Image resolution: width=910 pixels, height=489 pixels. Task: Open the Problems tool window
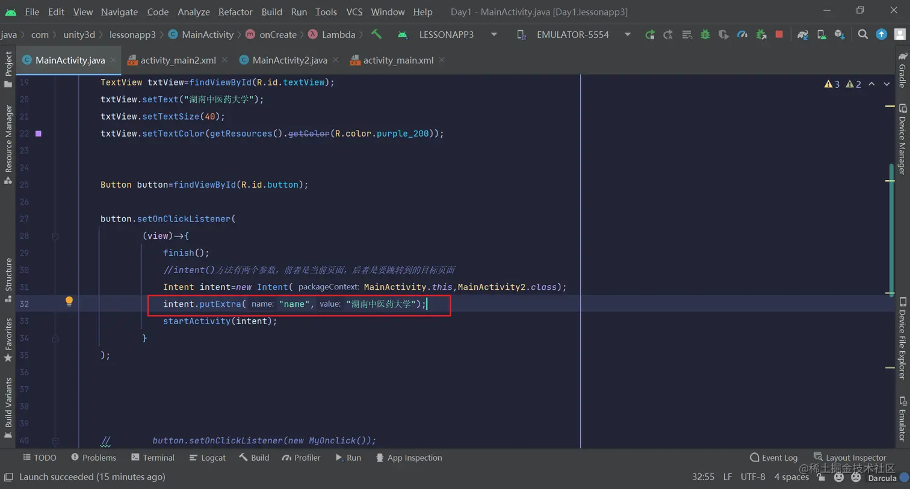93,458
